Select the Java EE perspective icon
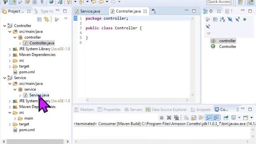 point(250,2)
